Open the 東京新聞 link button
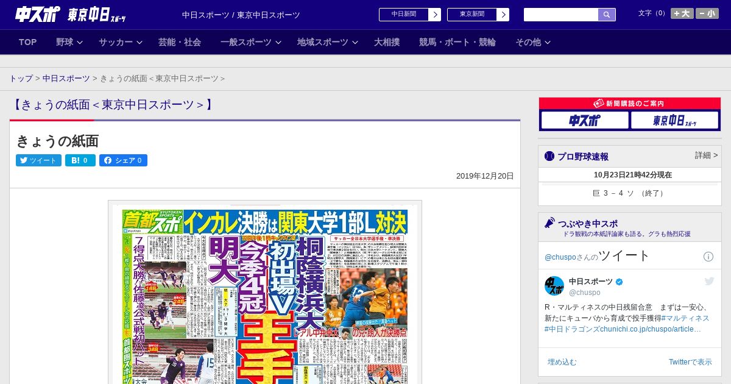 pyautogui.click(x=478, y=15)
